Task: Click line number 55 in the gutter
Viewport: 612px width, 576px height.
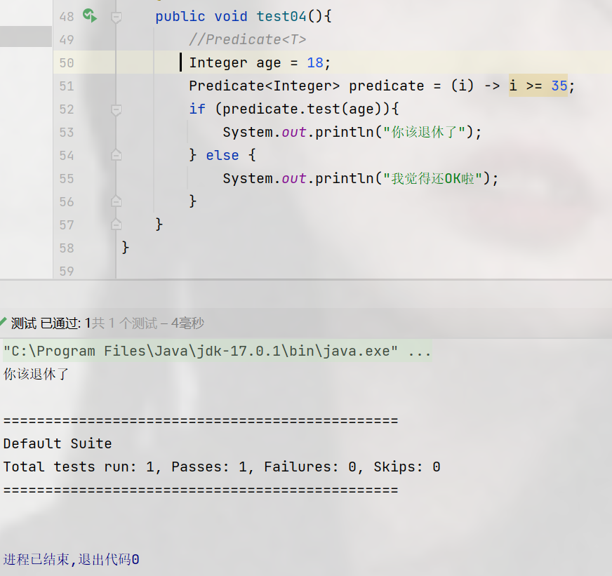Action: (67, 179)
